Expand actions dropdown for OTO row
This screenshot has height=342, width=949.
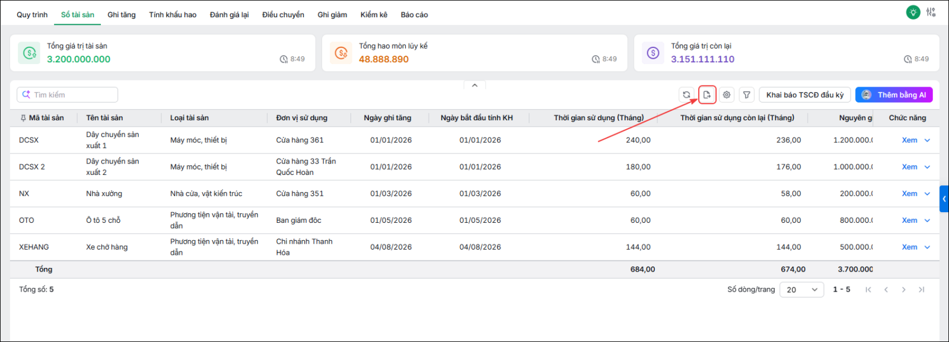tap(927, 220)
